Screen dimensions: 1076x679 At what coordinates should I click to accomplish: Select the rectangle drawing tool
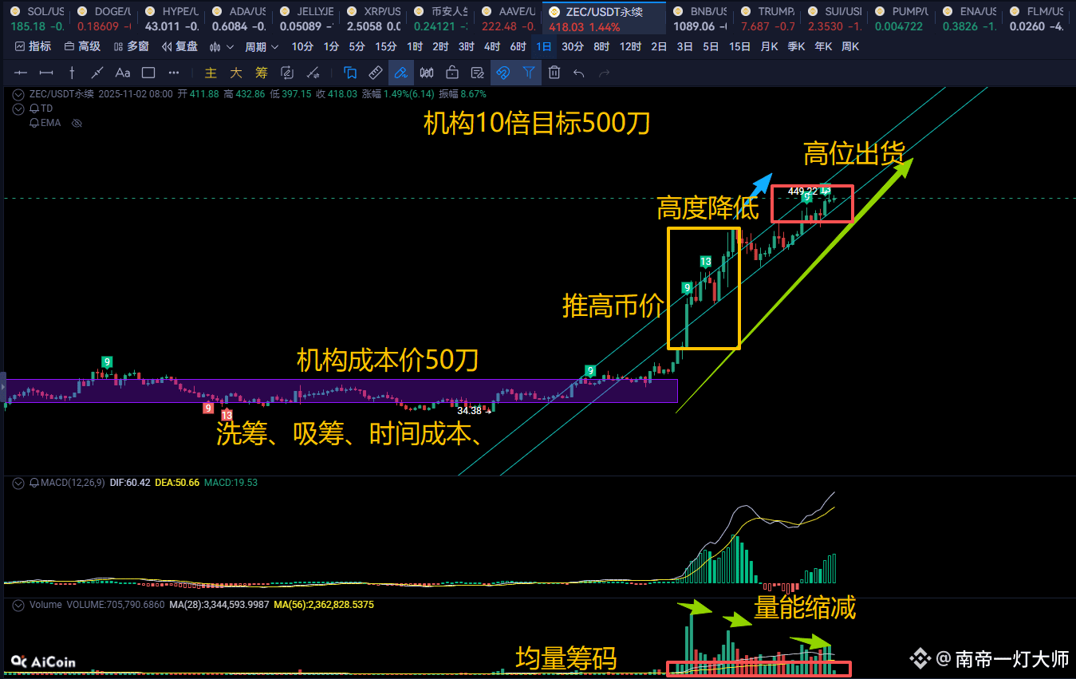click(148, 73)
